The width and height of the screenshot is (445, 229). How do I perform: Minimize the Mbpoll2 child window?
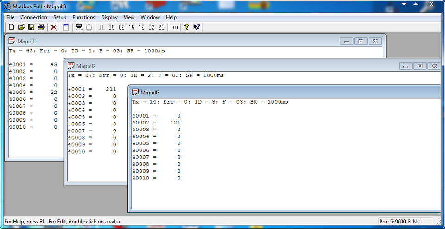(x=406, y=66)
